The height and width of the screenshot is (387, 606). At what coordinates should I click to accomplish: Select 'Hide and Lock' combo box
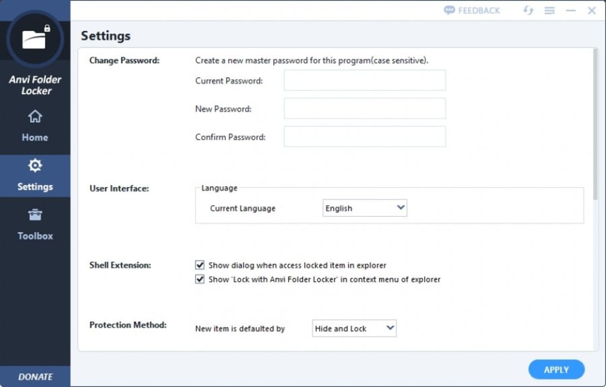pyautogui.click(x=353, y=328)
